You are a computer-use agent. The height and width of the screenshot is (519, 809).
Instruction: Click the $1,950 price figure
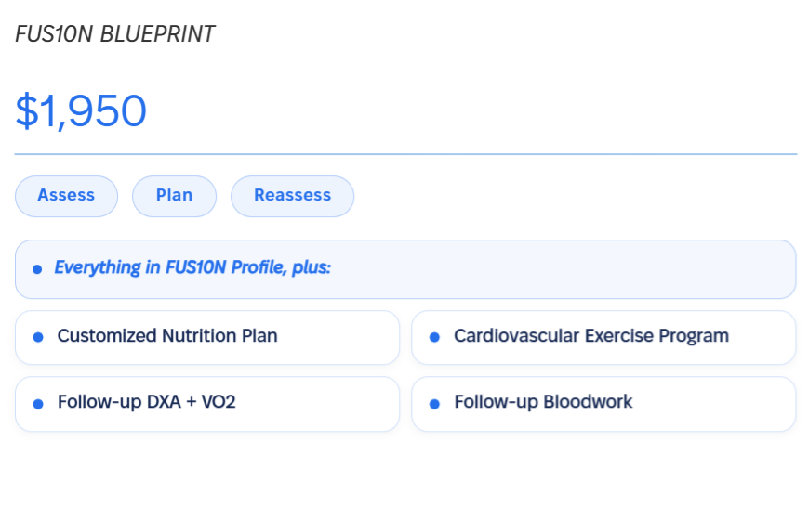point(81,110)
